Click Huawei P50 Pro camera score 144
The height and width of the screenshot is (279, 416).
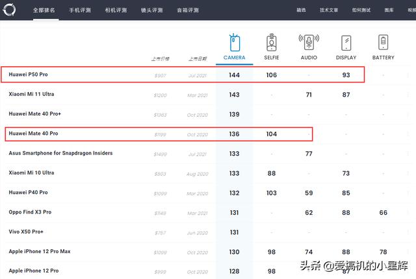point(234,75)
